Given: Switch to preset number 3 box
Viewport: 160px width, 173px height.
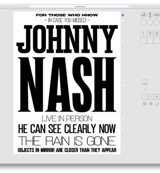Looking at the screenshot, I should pos(157,33).
